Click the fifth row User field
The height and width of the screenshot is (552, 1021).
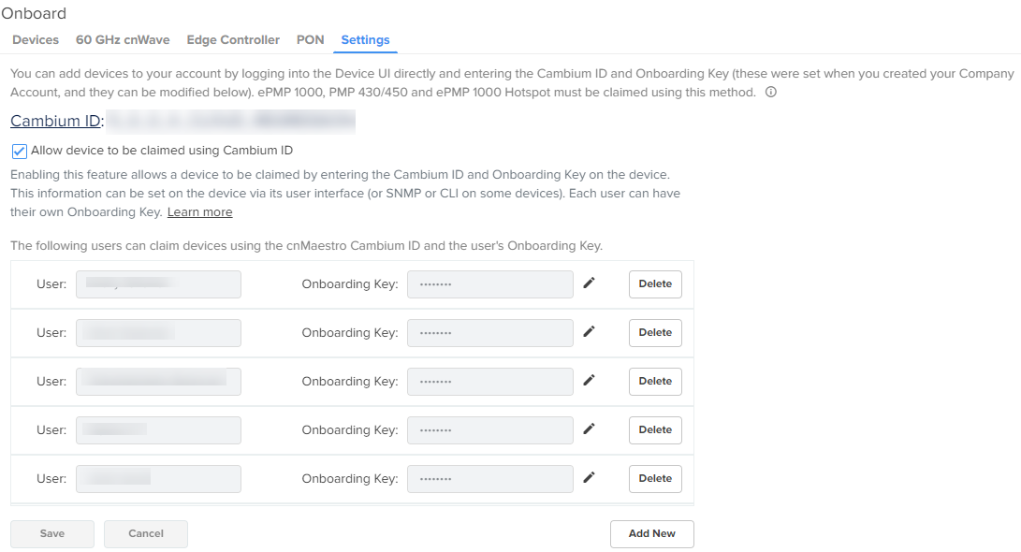tap(158, 479)
